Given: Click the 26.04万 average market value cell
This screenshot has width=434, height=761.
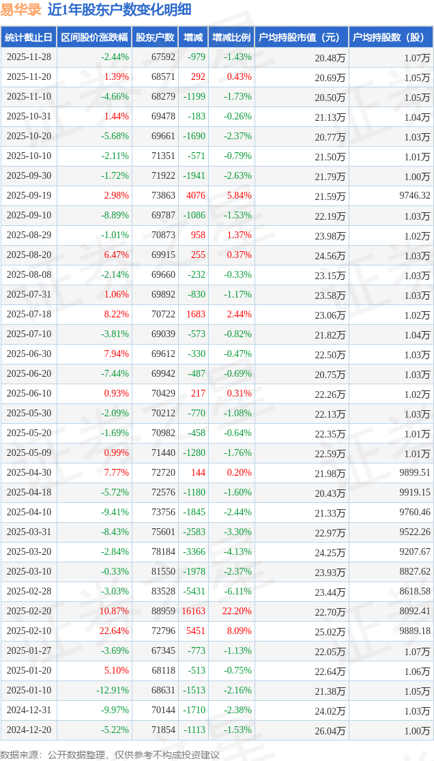Looking at the screenshot, I should pyautogui.click(x=330, y=731).
